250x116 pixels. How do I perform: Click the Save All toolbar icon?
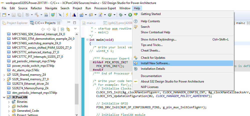pyautogui.click(x=19, y=15)
